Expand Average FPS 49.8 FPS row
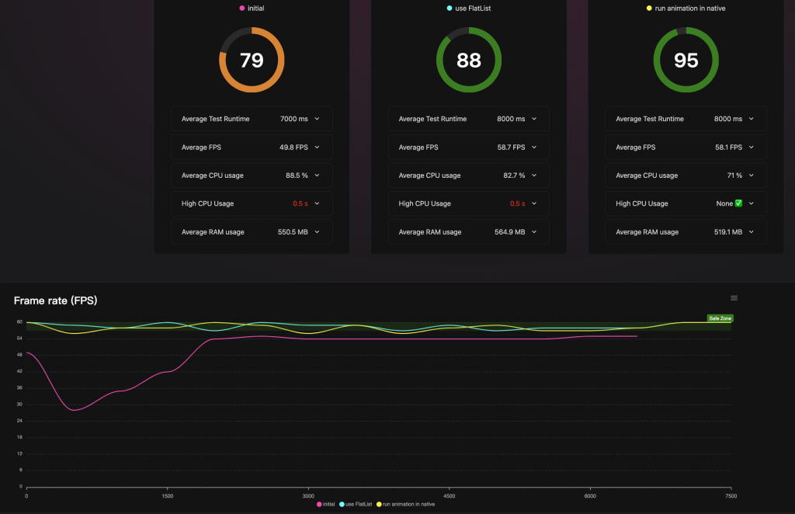The height and width of the screenshot is (514, 795). [x=252, y=147]
